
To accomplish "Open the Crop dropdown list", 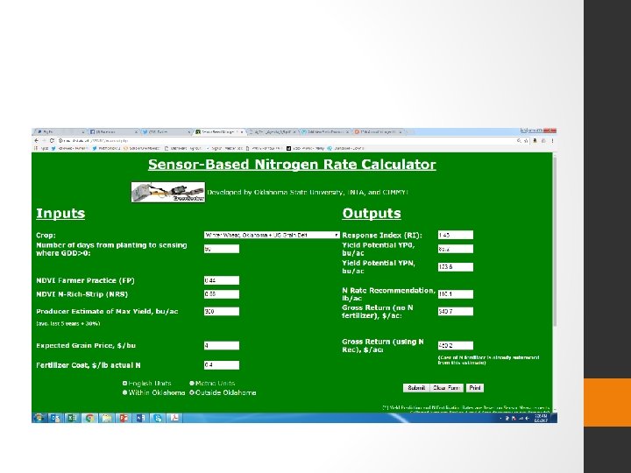I will click(x=272, y=235).
